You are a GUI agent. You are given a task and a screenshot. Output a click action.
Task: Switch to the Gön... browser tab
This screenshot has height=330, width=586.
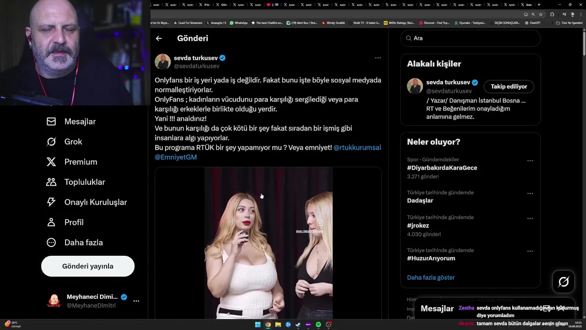tap(222, 5)
